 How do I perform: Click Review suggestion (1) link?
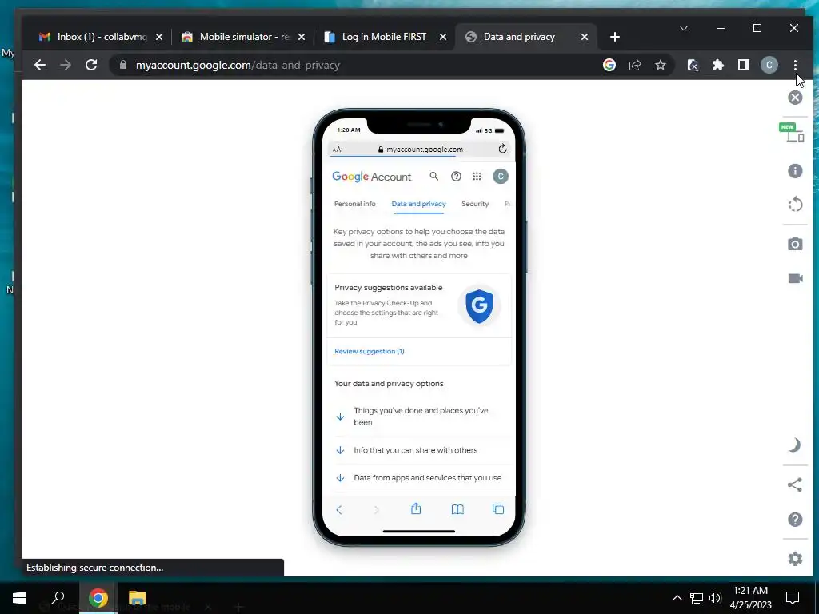pyautogui.click(x=370, y=352)
